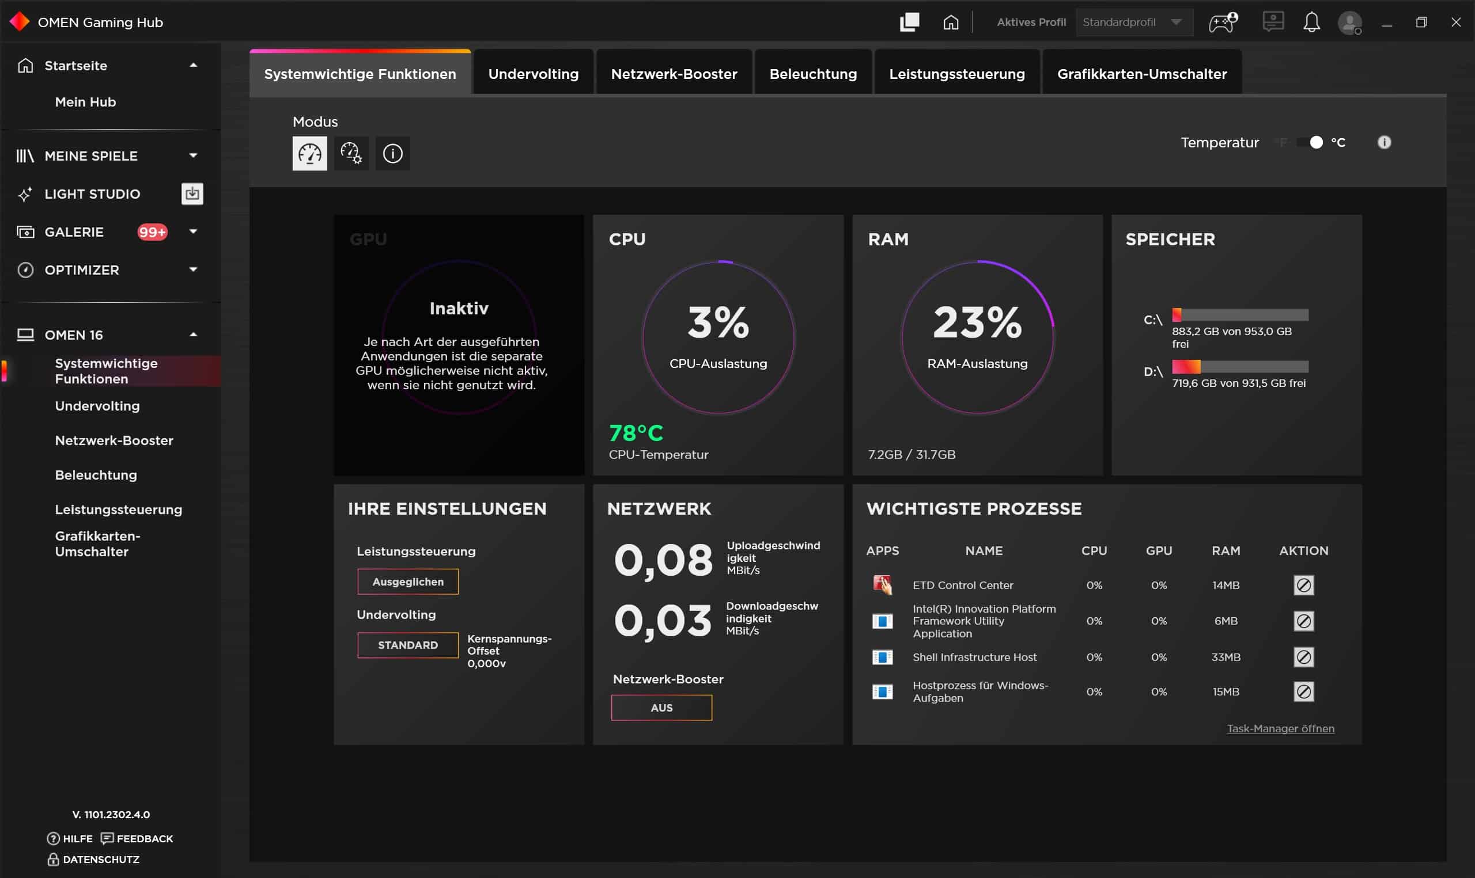The width and height of the screenshot is (1475, 878).
Task: Expand the MEINE SPIELE section
Action: pyautogui.click(x=193, y=155)
